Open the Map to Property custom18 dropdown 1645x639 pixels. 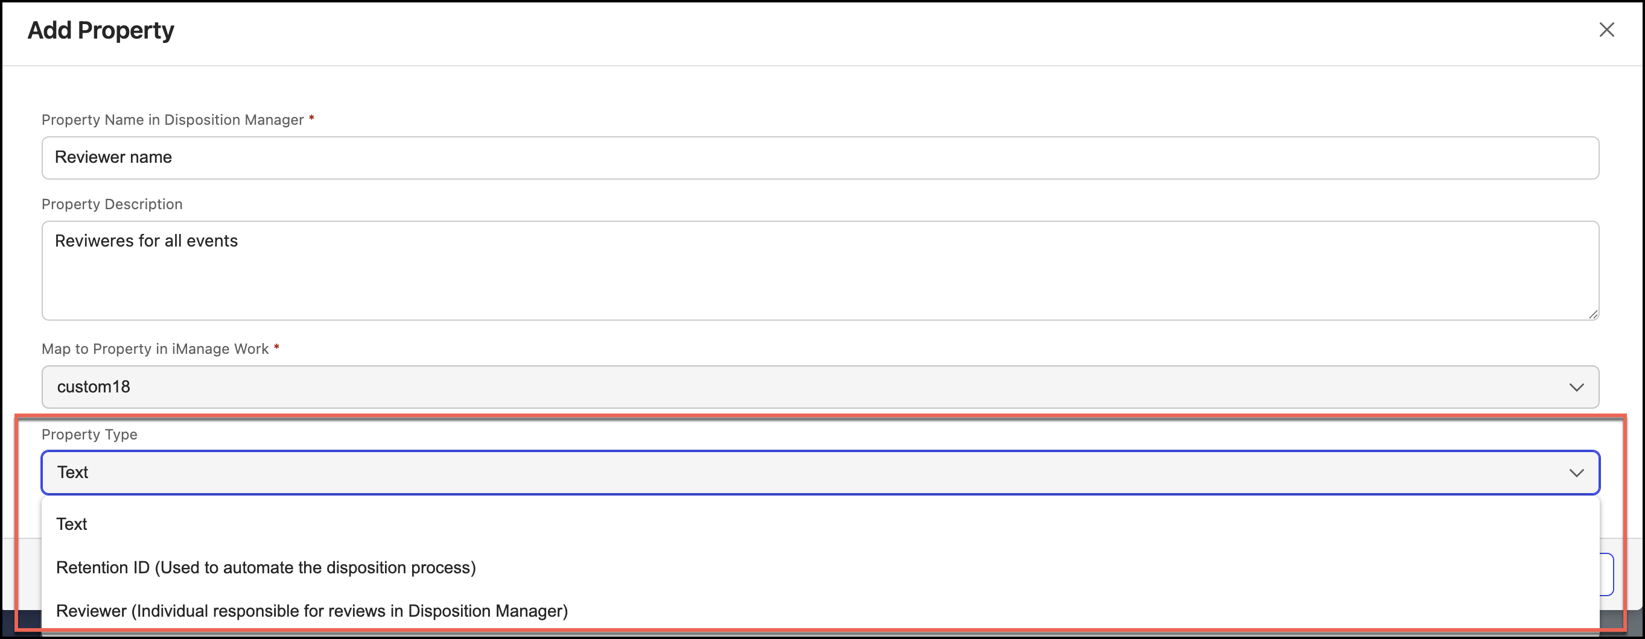tap(820, 387)
